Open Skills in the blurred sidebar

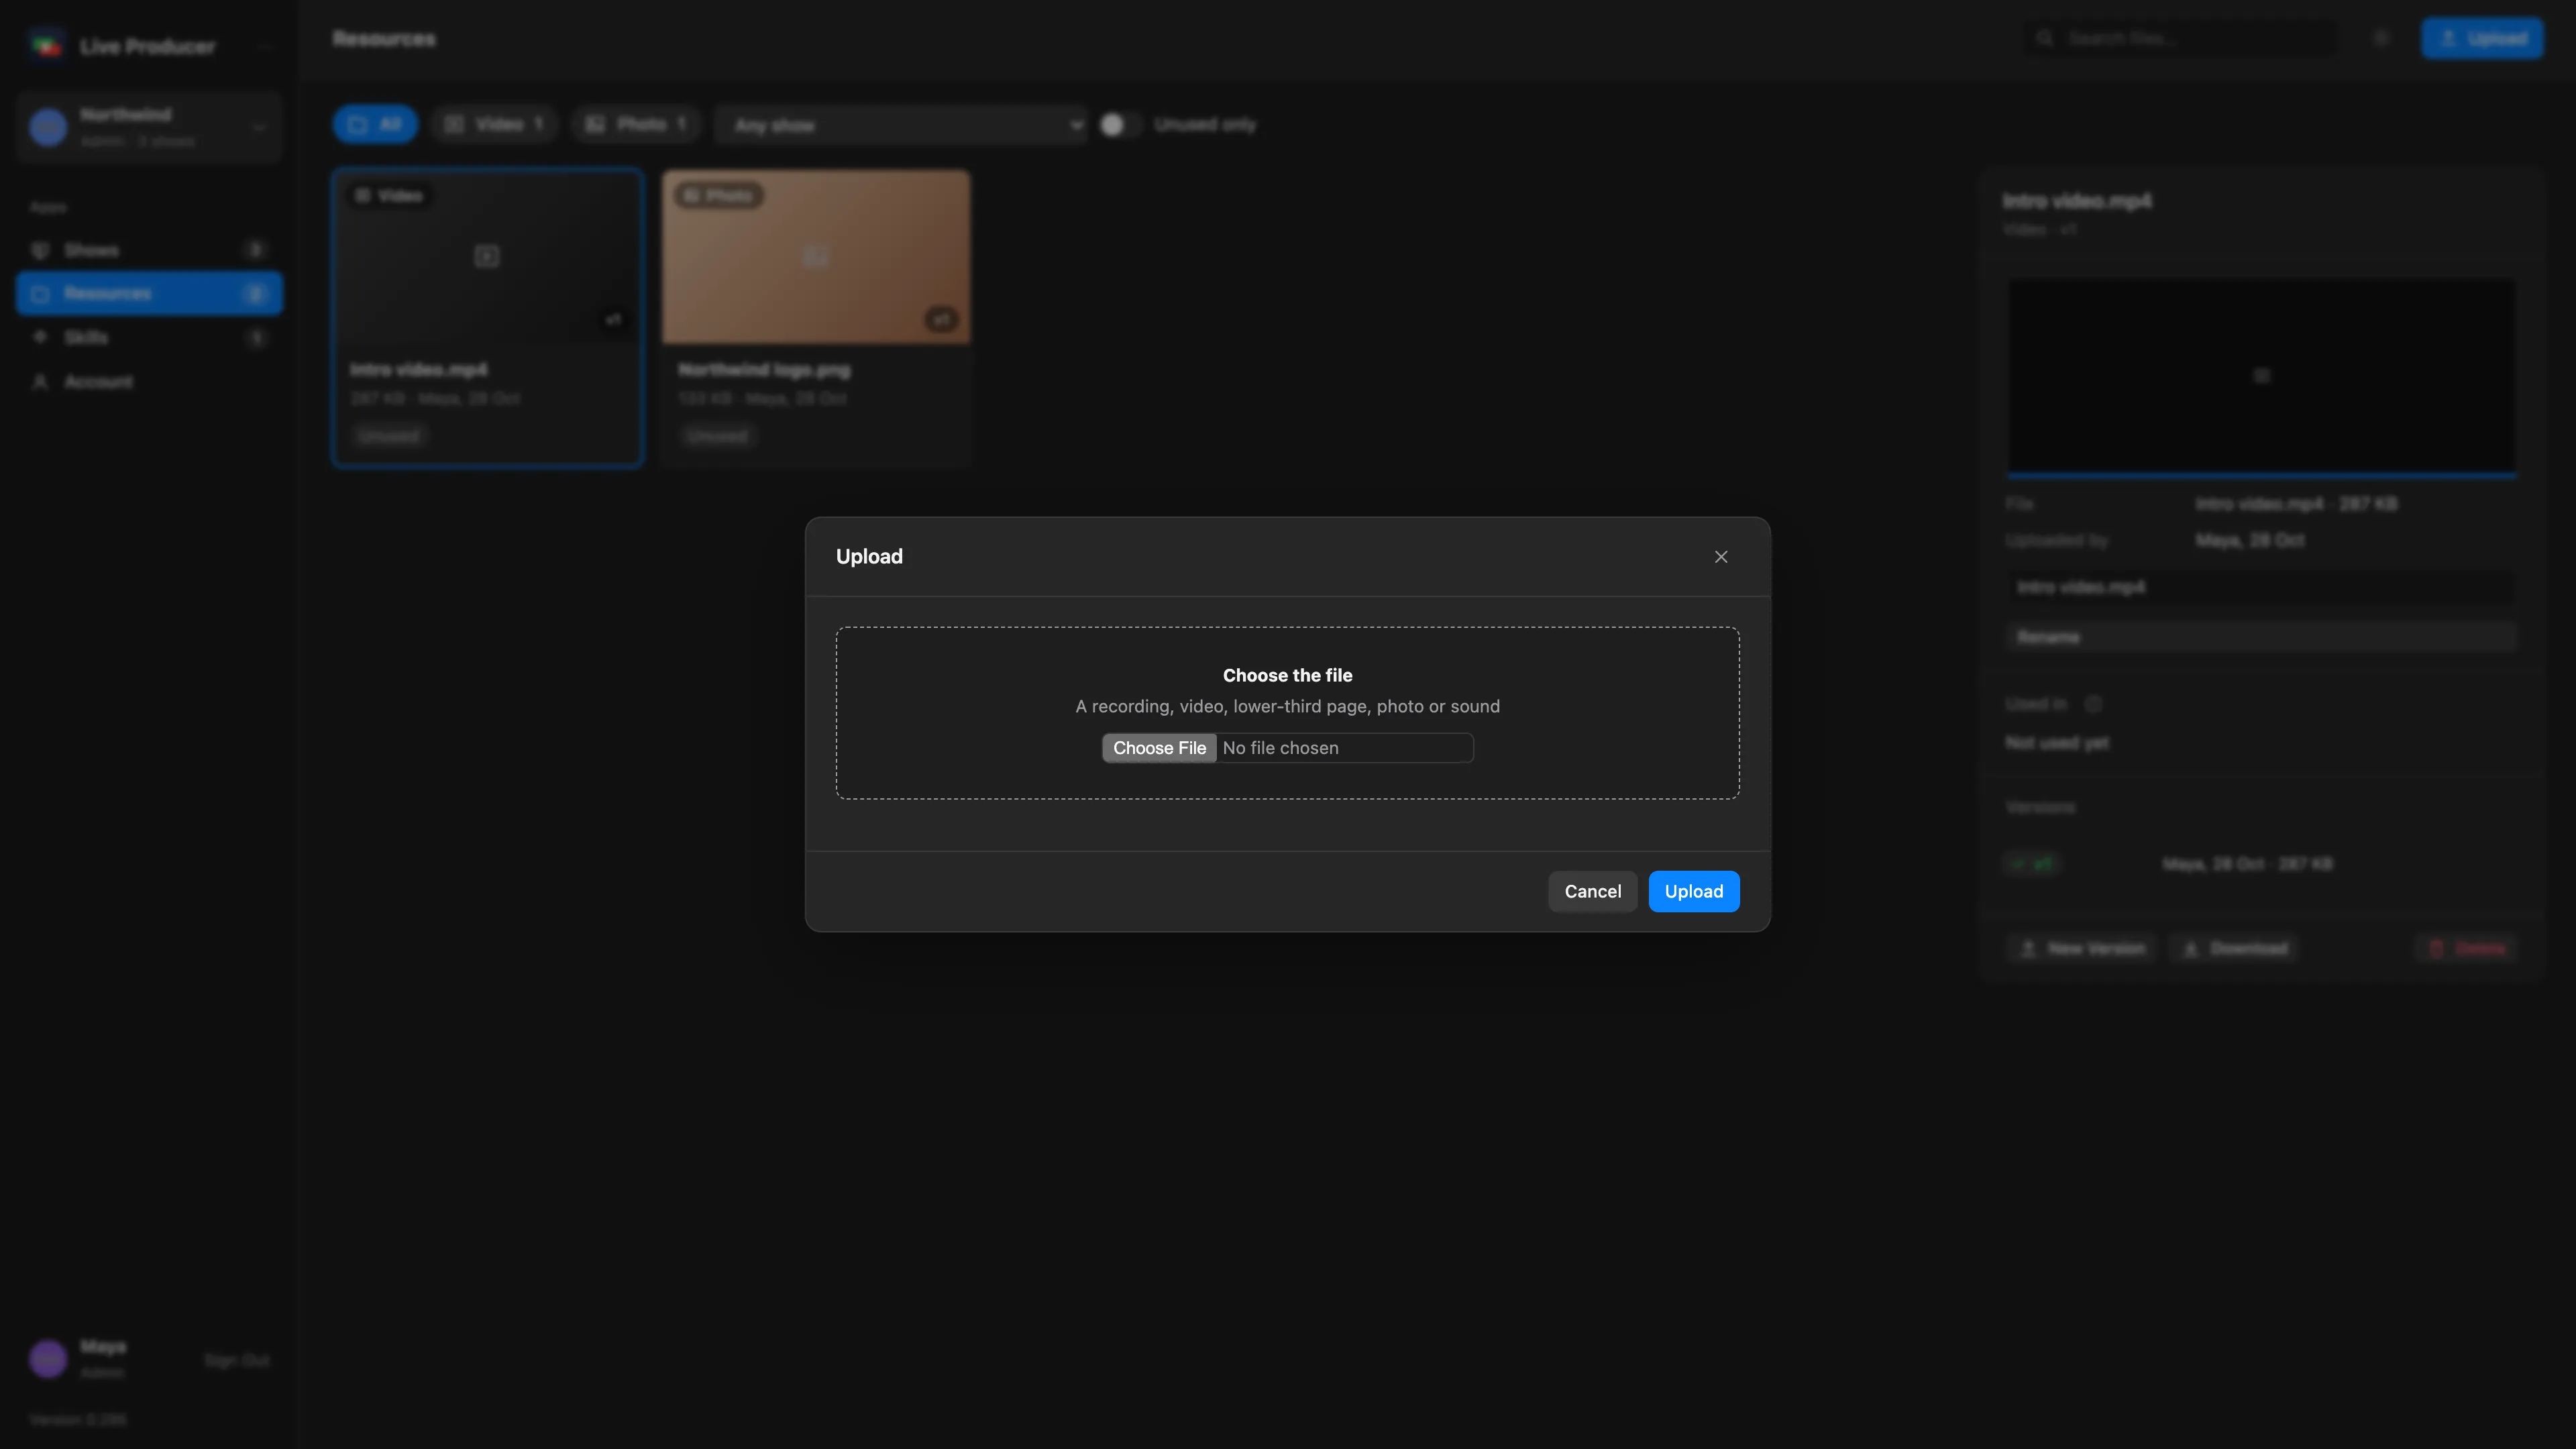coord(149,337)
